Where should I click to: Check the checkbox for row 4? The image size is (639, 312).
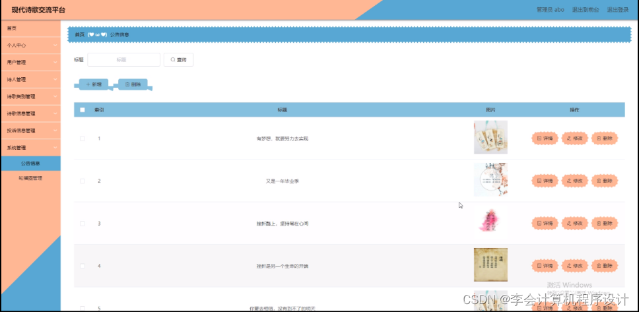coord(83,266)
